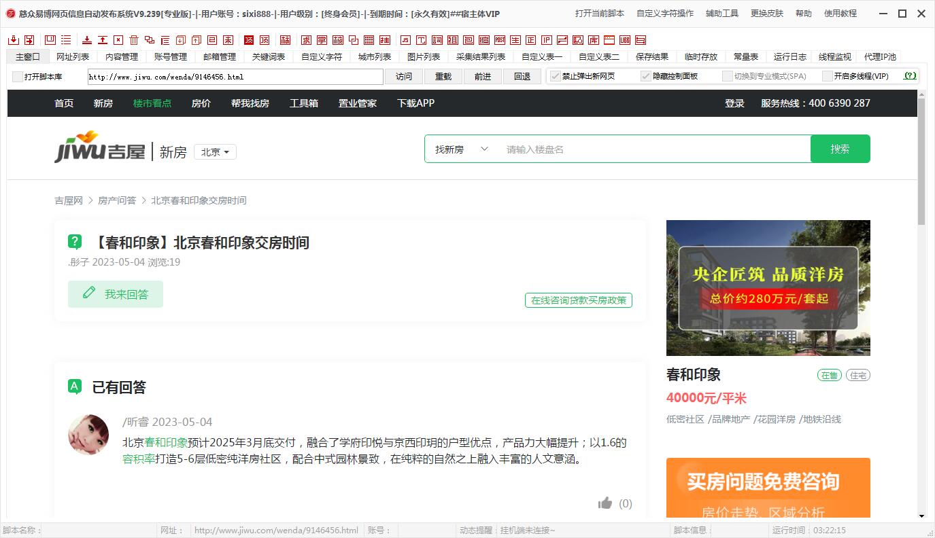Open the 辅助工具 menu
The width and height of the screenshot is (935, 538).
722,14
